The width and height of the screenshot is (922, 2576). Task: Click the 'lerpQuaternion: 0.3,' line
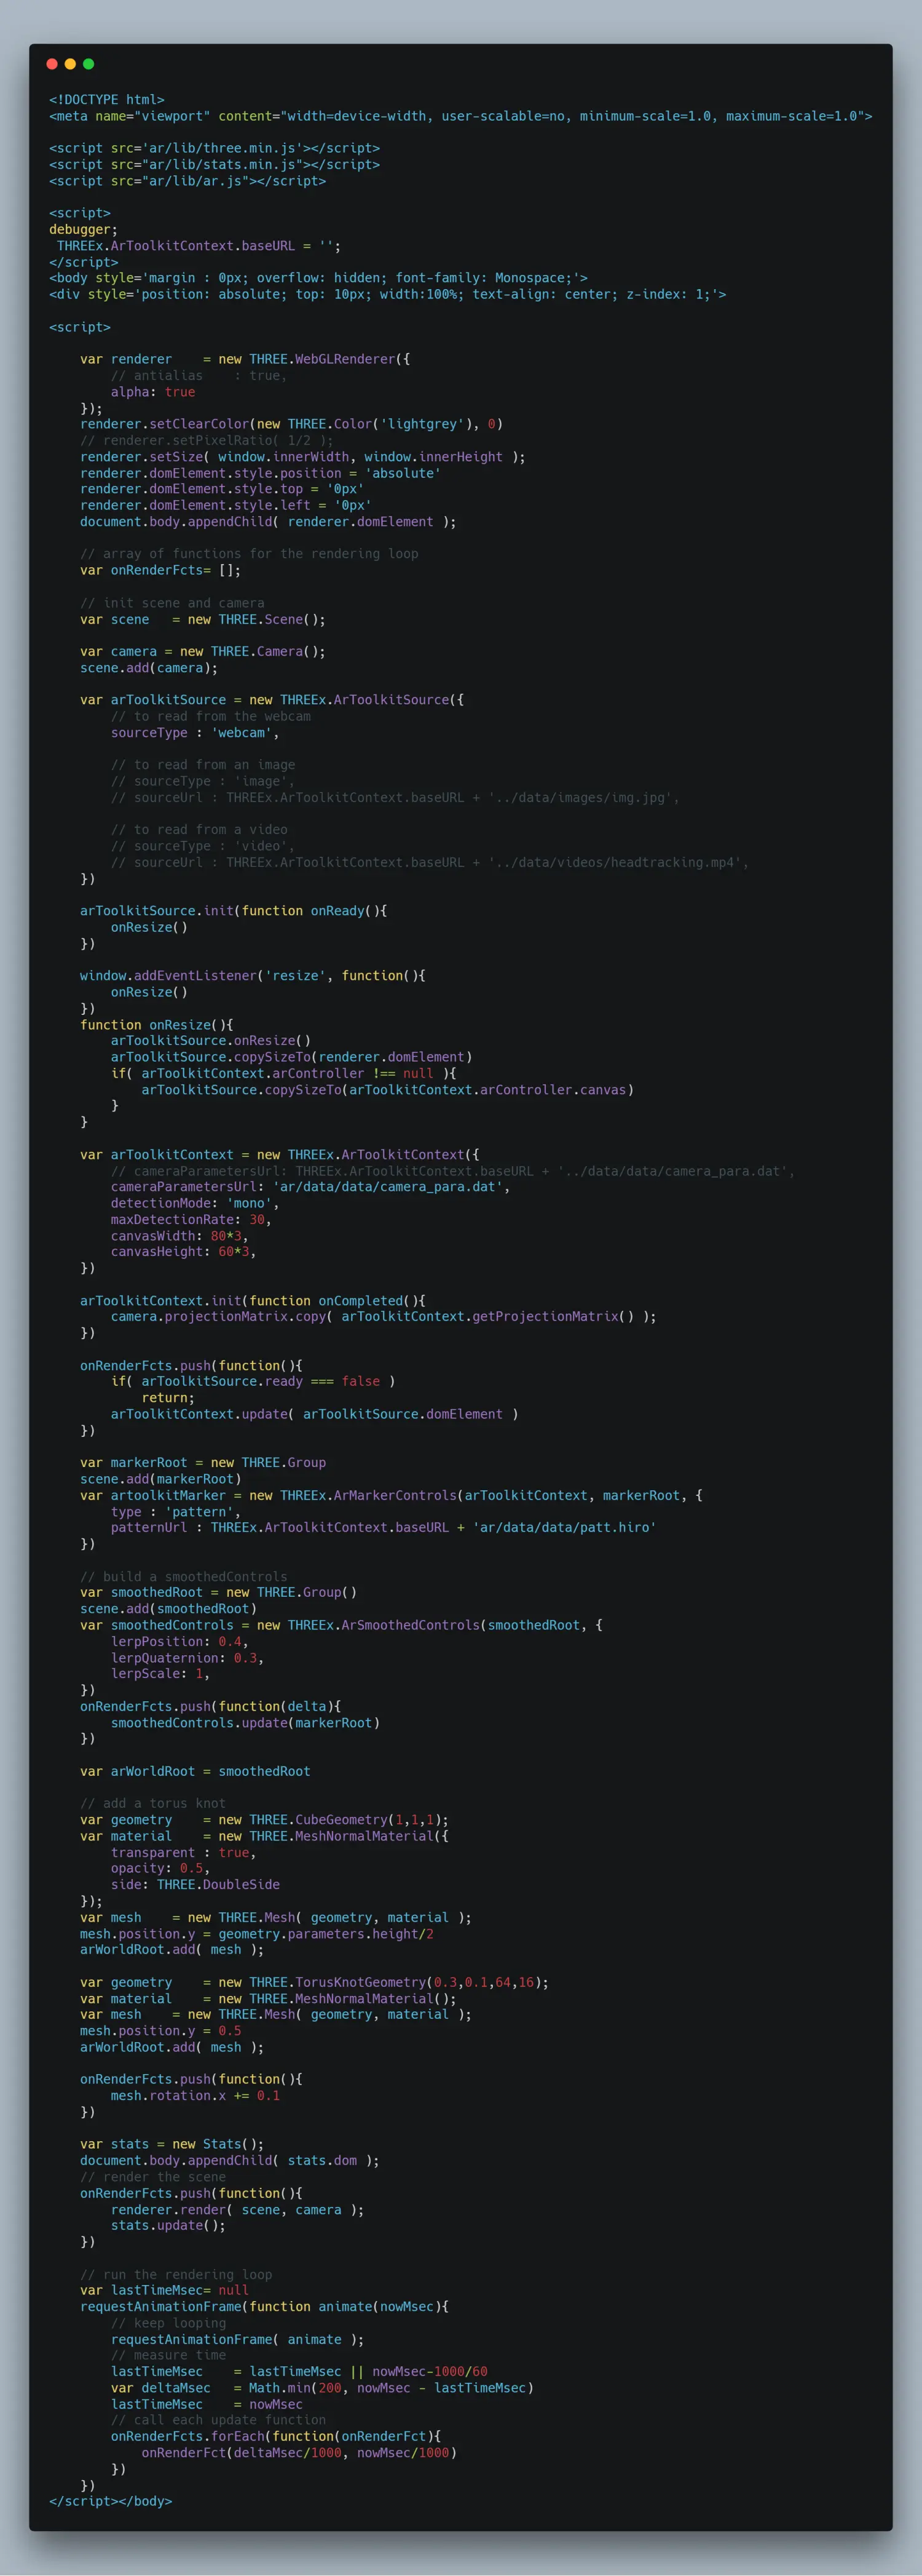(x=188, y=1658)
